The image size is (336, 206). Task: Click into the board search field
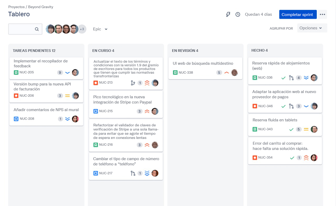point(22,29)
